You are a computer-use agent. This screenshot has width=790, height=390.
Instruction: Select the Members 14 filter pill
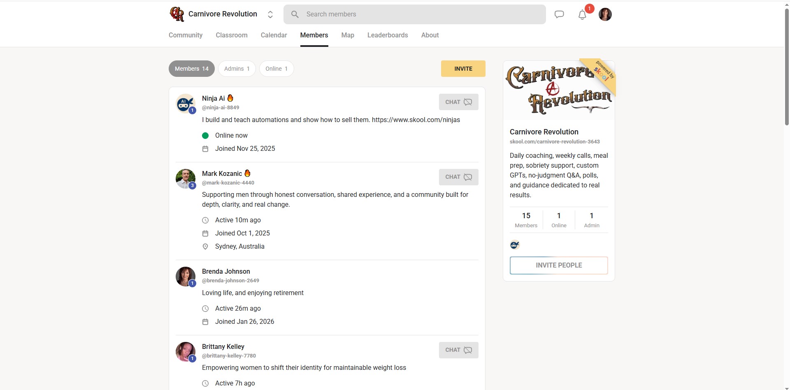[x=191, y=69]
